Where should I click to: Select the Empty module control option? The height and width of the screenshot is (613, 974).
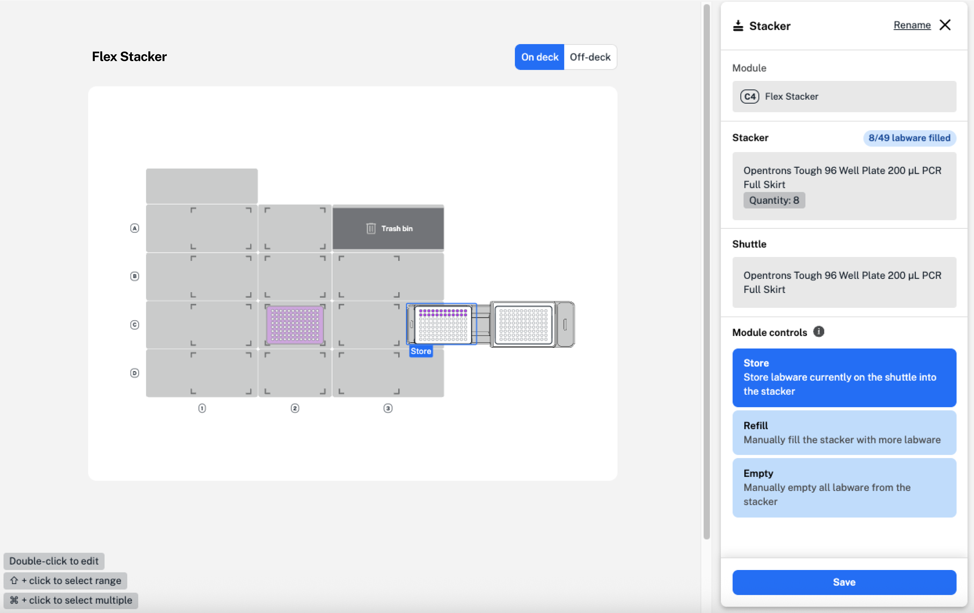tap(844, 487)
